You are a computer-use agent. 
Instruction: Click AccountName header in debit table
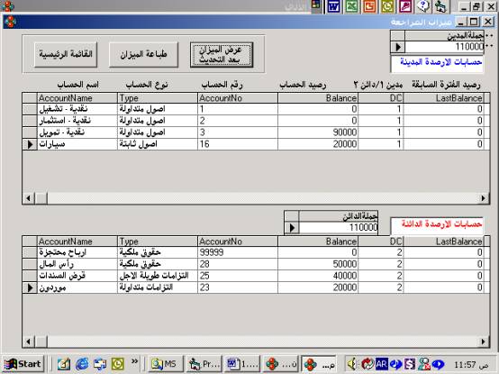77,98
